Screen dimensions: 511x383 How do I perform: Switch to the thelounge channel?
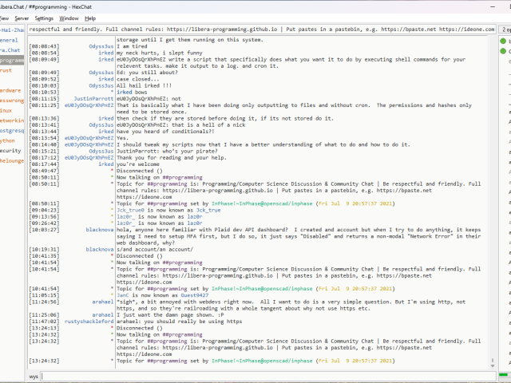point(11,160)
